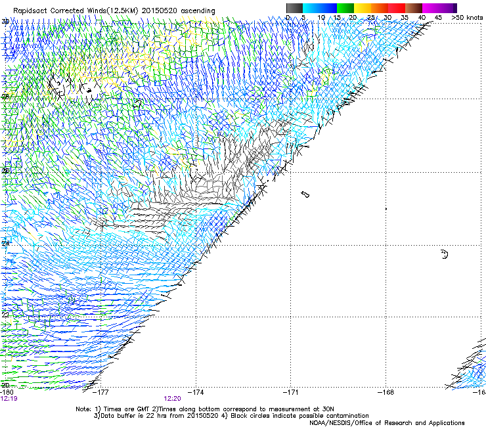Click the '-177' longitude label
Image resolution: width=486 pixels, height=427 pixels.
[x=100, y=392]
